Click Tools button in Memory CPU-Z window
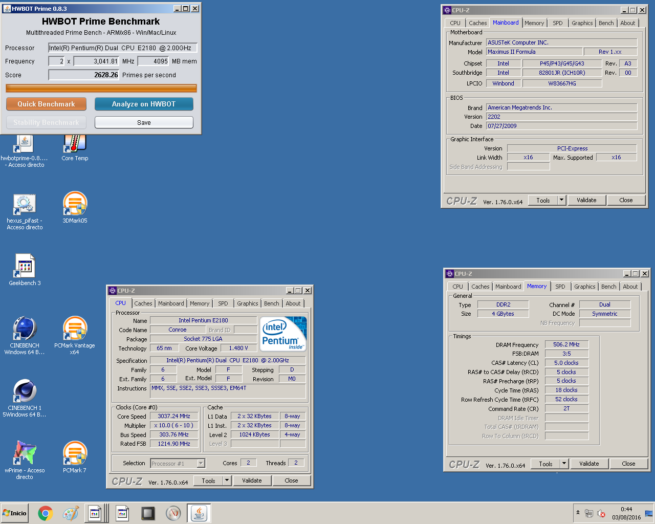 pyautogui.click(x=545, y=464)
